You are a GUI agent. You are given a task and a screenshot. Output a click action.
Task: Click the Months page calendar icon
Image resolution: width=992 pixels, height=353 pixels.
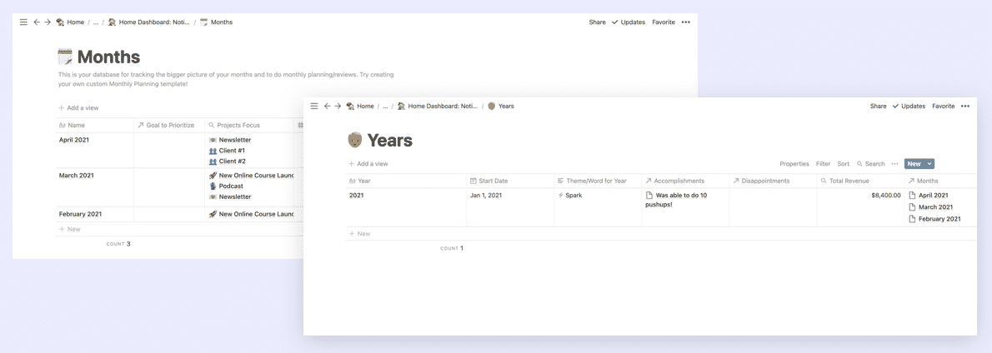65,57
